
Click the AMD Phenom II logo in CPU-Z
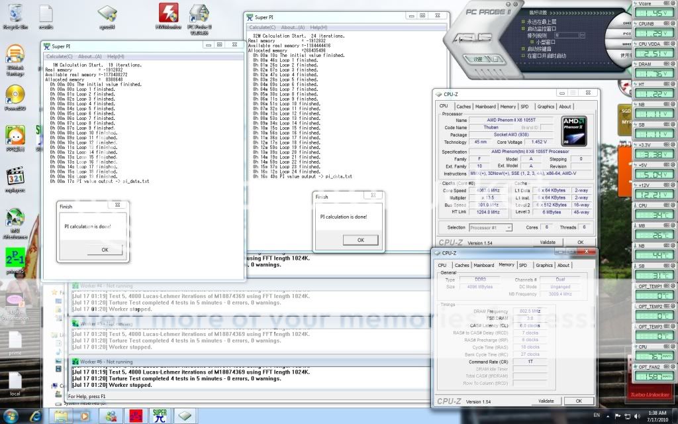pos(573,130)
